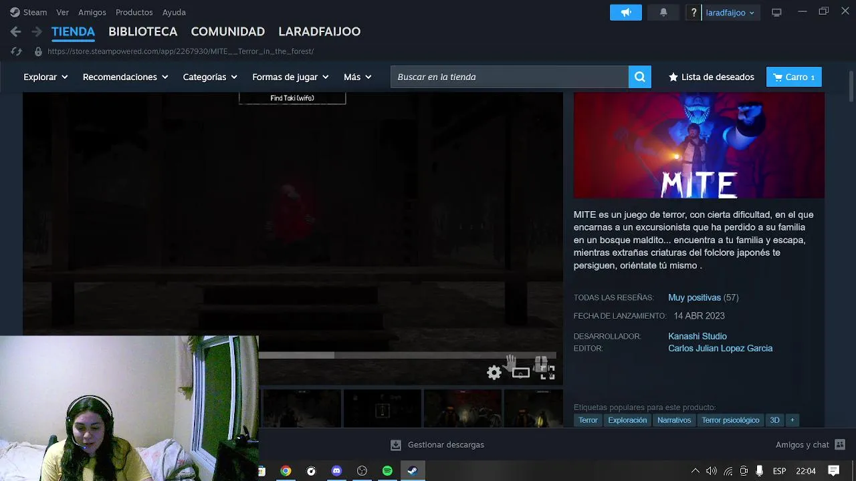Open video player settings gear
Screen dimensions: 856x481
coord(494,373)
